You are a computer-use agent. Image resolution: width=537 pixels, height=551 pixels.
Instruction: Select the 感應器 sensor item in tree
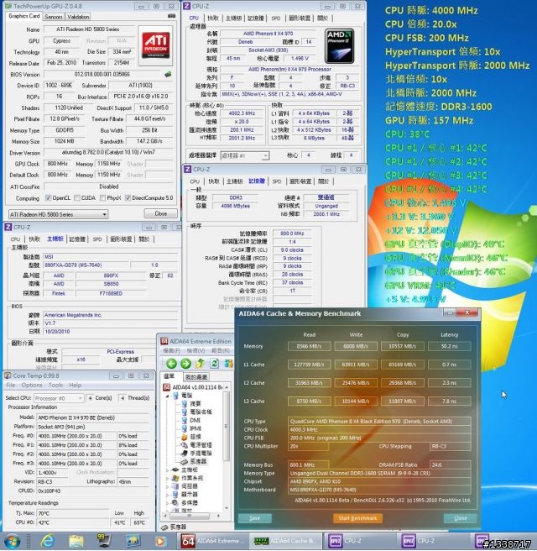point(194,461)
